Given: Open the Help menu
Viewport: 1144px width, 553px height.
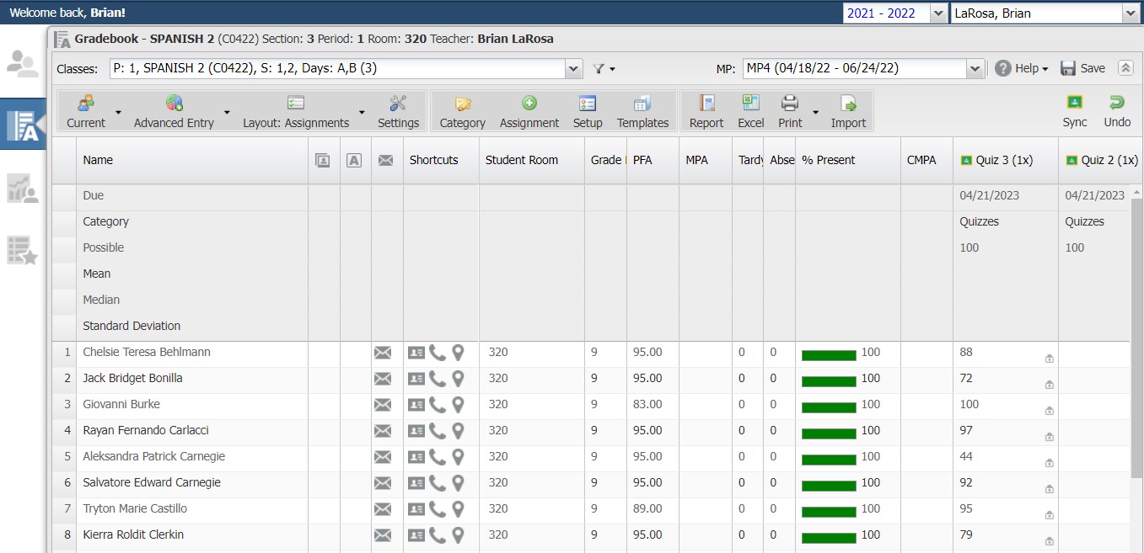Looking at the screenshot, I should [x=1021, y=68].
